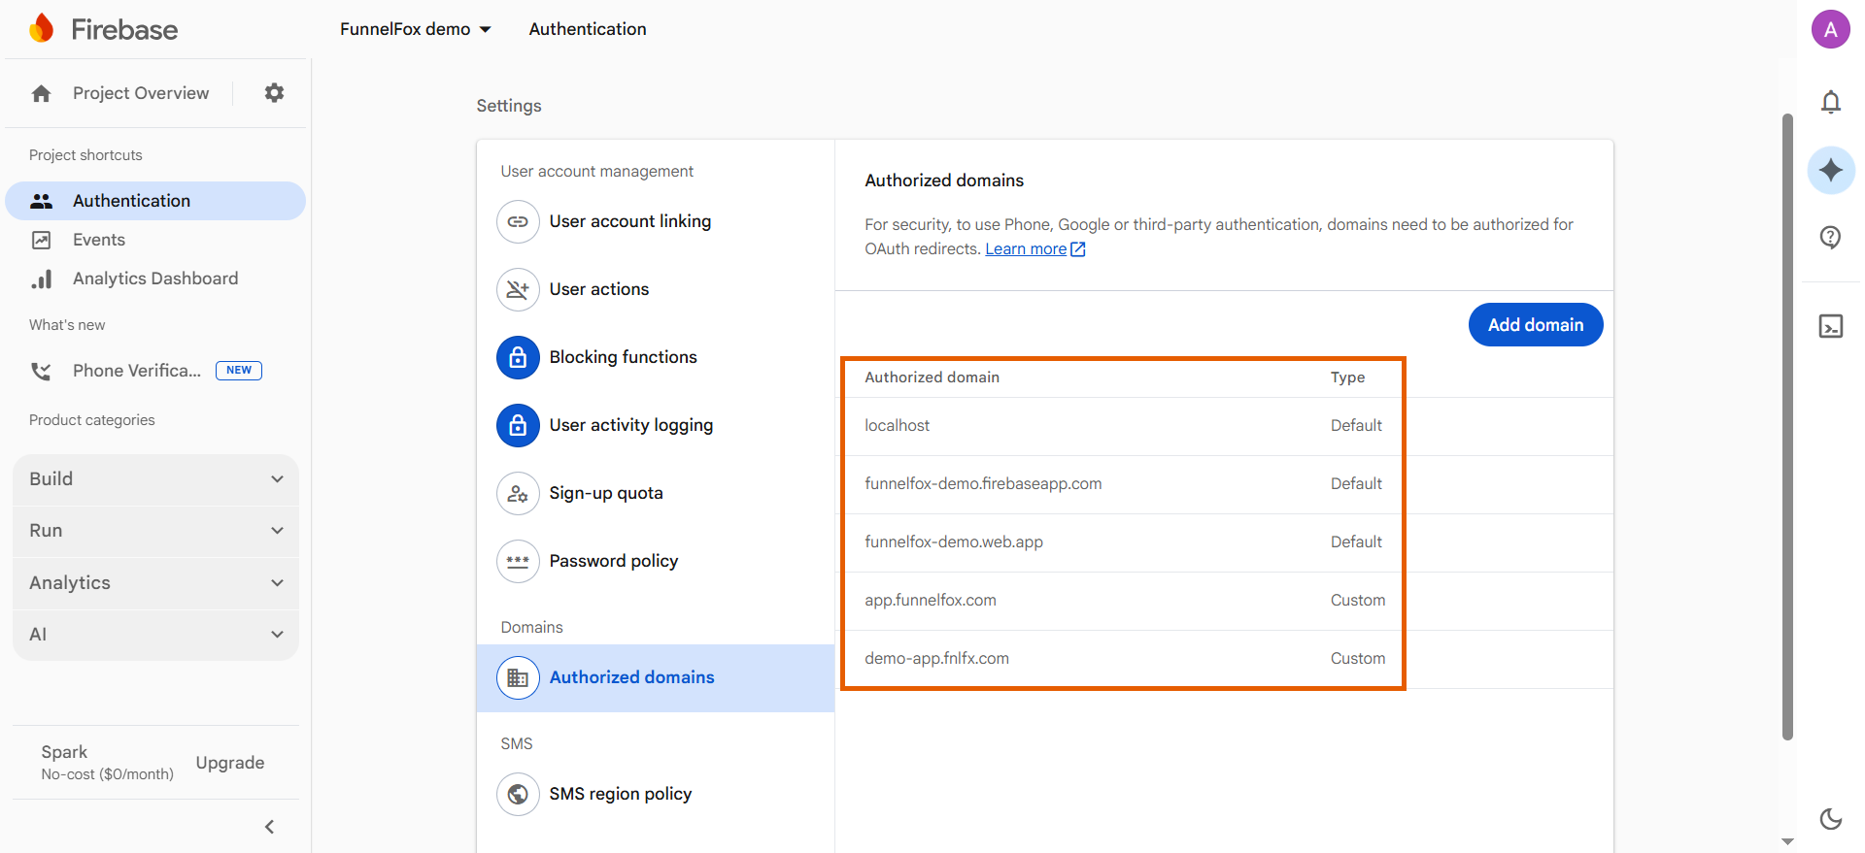The image size is (1865, 853).
Task: Open the user account avatar A
Action: 1831,29
